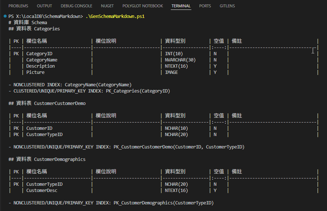
Task: Click the '## 資料表 CustomerCustomerDemo' heading
Action: coord(47,103)
